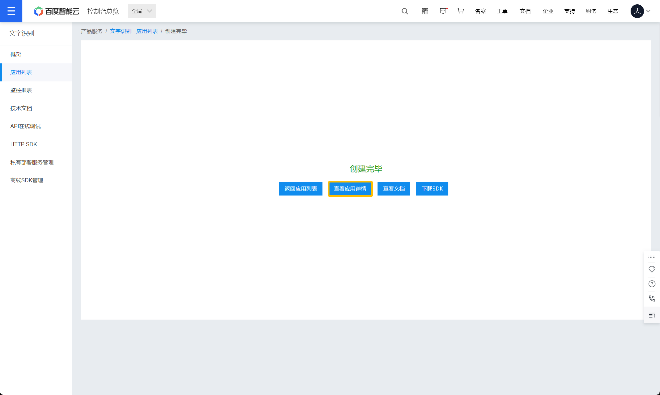Expand the user avatar account menu
The height and width of the screenshot is (395, 660).
tap(640, 11)
